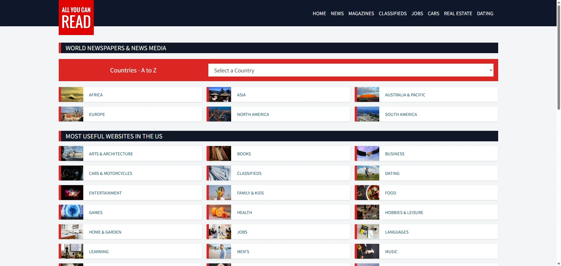Open Cars & Motorcycles category

point(110,173)
